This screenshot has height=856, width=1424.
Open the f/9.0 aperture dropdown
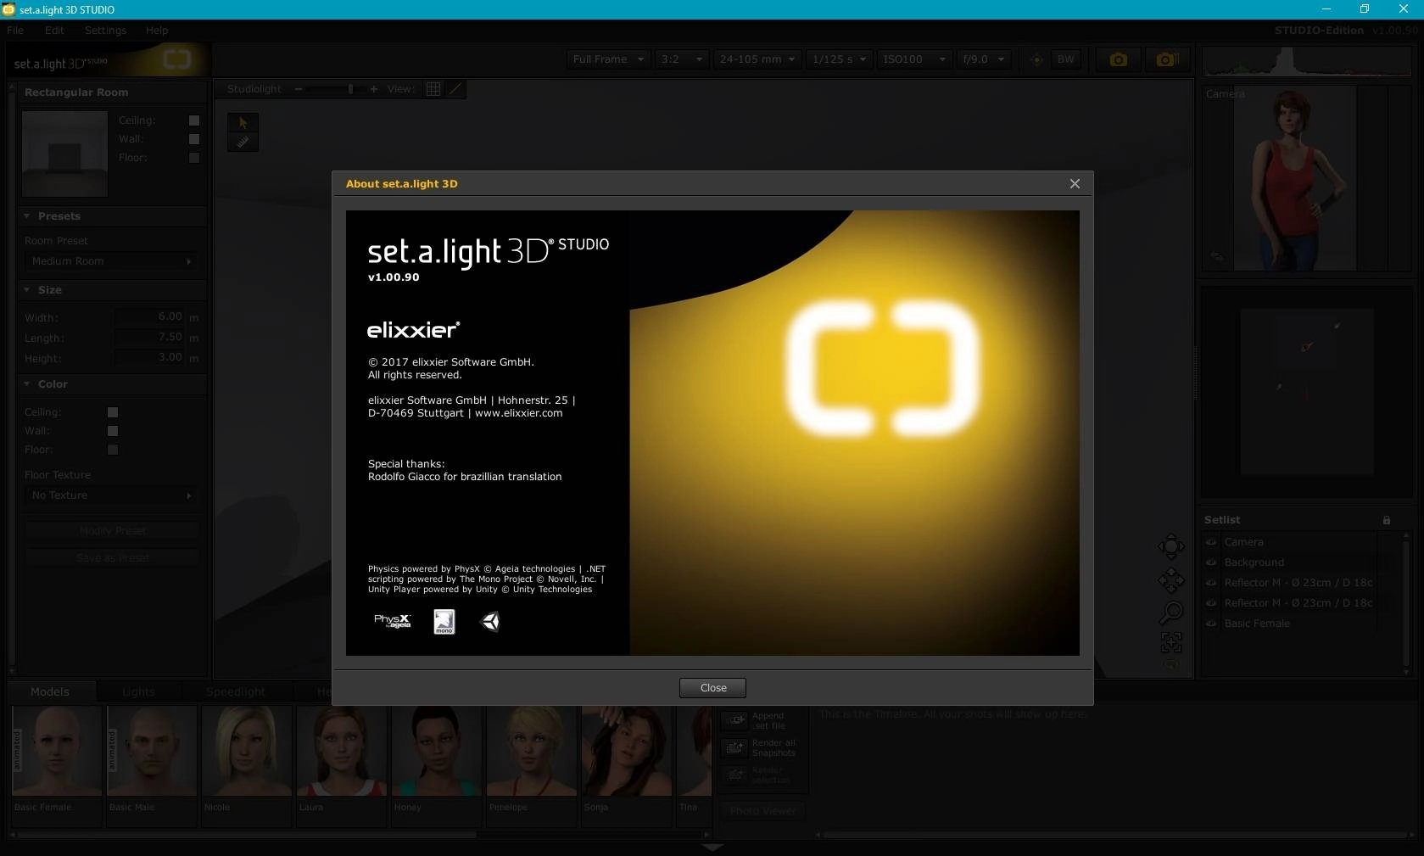pyautogui.click(x=984, y=59)
